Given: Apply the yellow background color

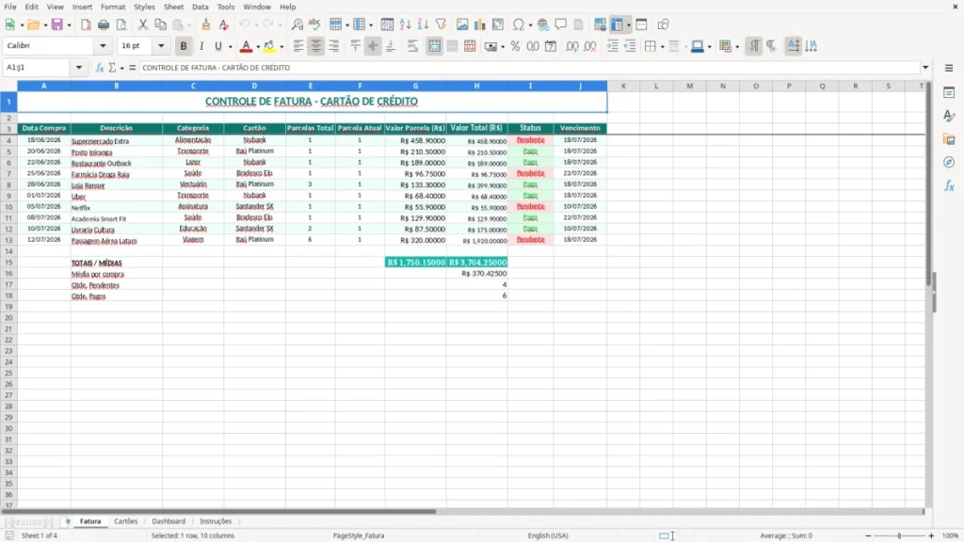Looking at the screenshot, I should pos(269,46).
